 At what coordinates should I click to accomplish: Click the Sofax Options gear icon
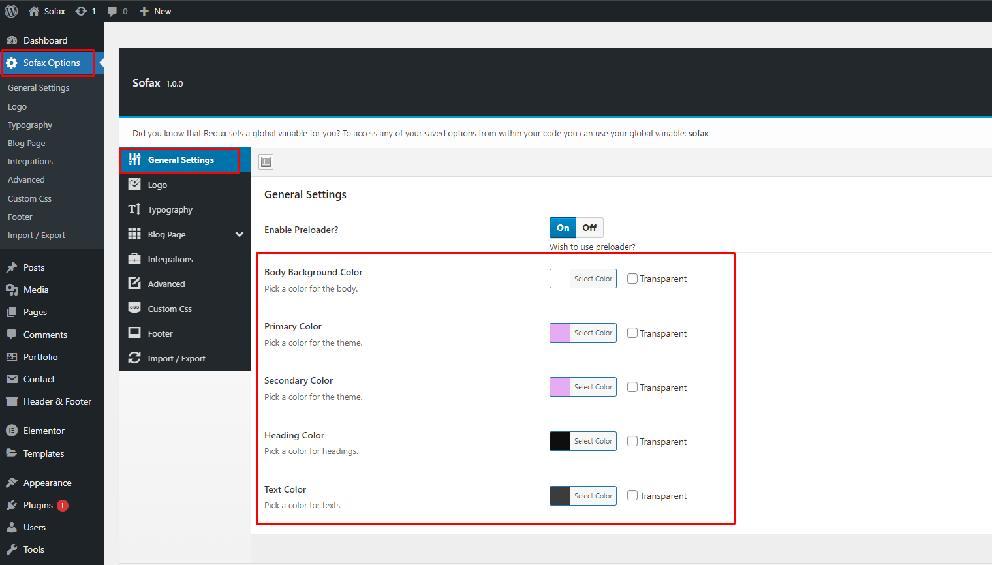pos(12,63)
